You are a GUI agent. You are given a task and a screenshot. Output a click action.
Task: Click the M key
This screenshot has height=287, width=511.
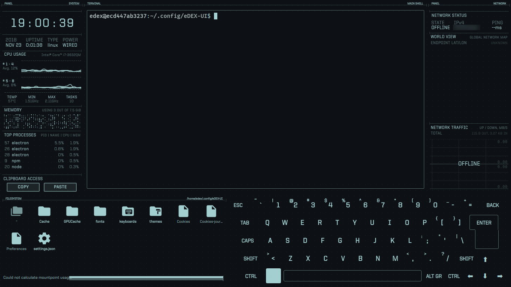395,259
